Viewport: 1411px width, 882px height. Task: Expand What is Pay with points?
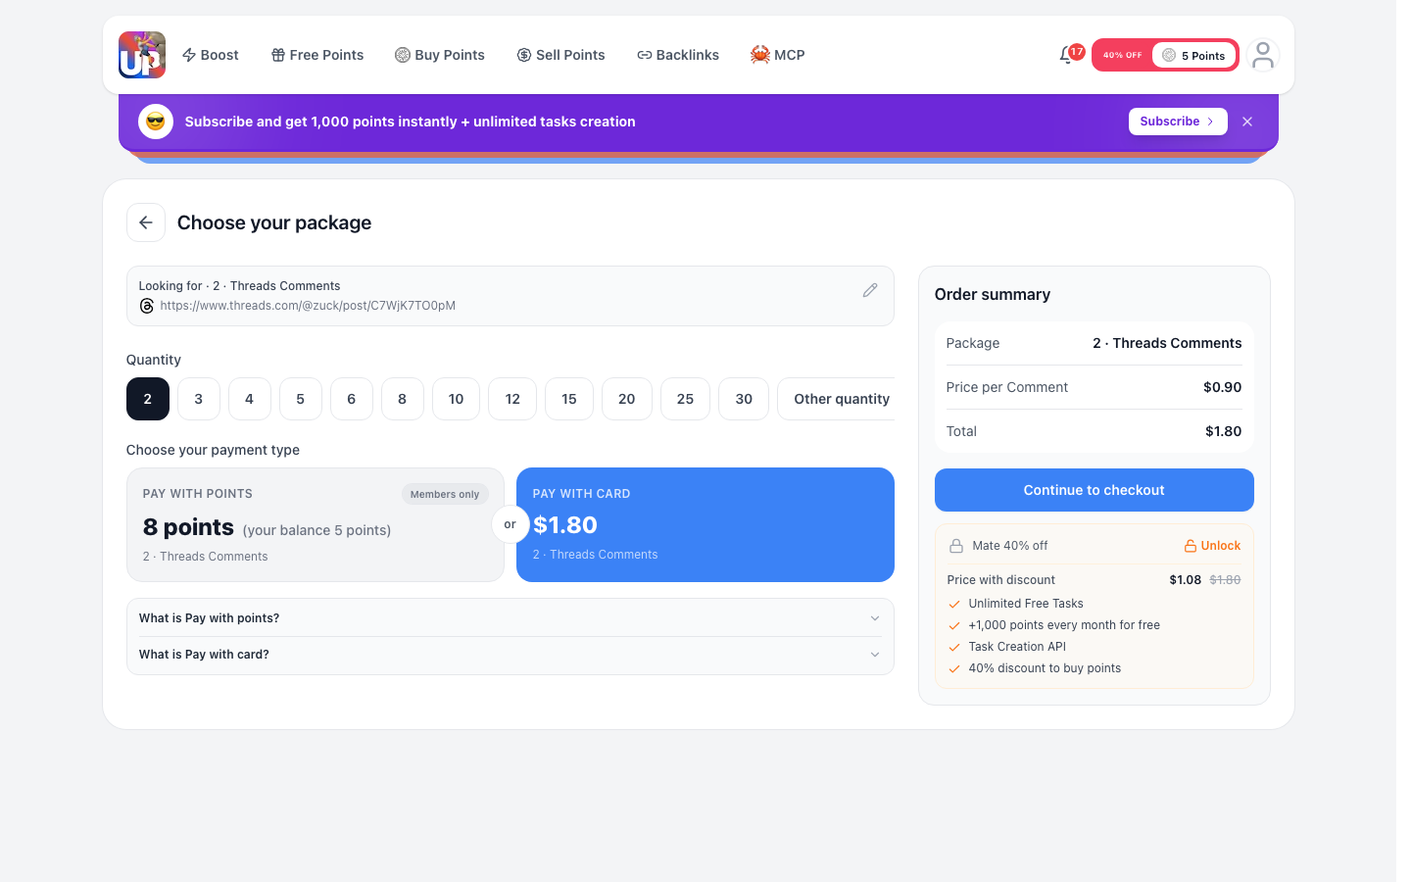511,618
